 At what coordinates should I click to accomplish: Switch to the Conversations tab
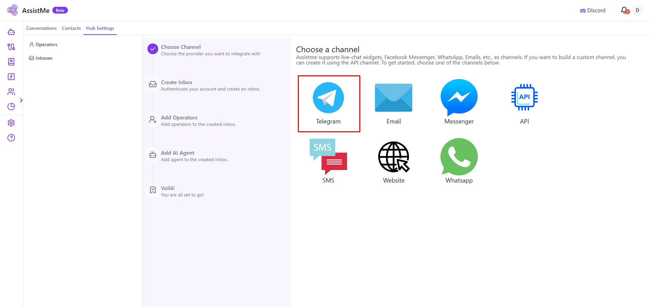(41, 28)
